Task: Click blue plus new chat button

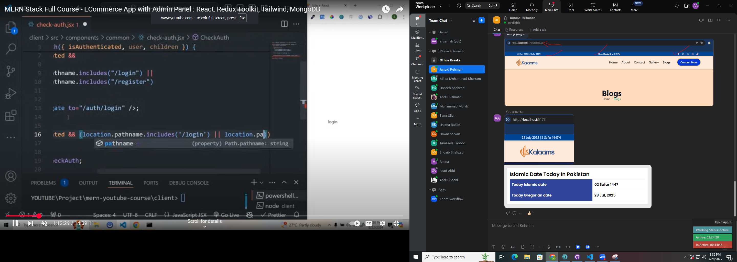Action: [482, 20]
